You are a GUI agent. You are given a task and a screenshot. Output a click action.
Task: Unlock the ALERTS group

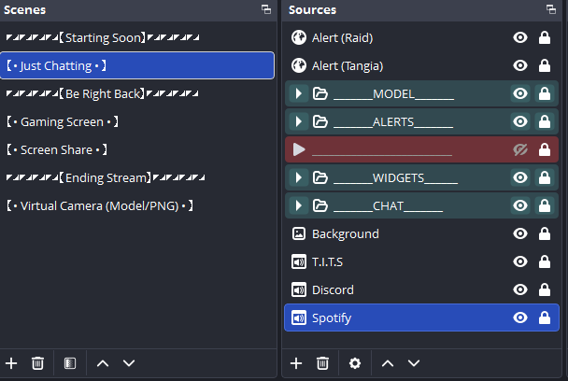click(x=545, y=121)
